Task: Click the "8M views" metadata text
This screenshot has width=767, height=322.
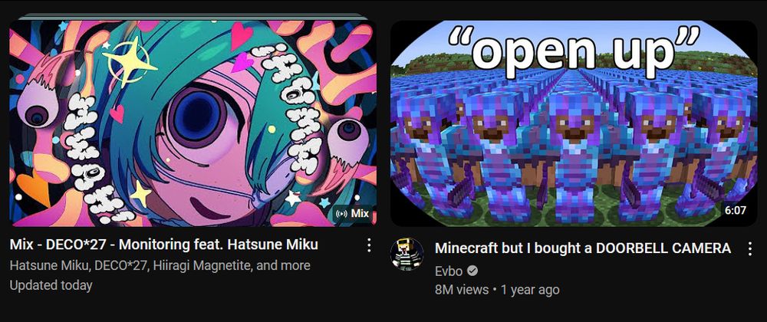Action: [462, 290]
